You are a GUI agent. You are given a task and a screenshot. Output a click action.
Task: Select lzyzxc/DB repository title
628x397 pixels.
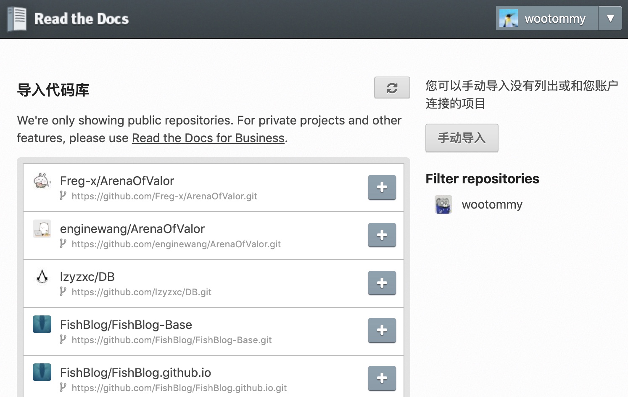87,277
